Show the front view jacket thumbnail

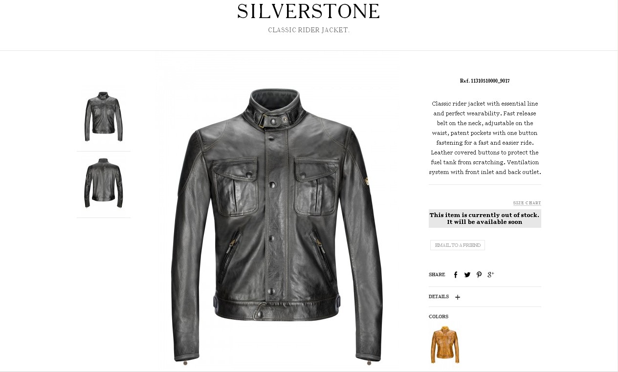click(x=104, y=116)
